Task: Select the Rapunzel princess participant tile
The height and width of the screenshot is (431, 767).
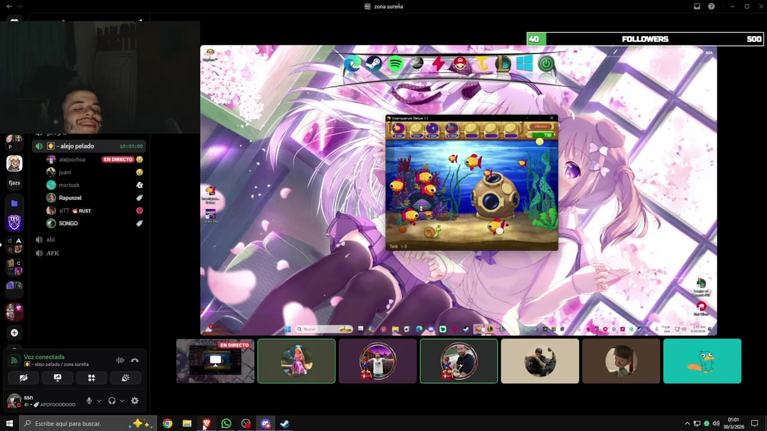Action: point(297,361)
